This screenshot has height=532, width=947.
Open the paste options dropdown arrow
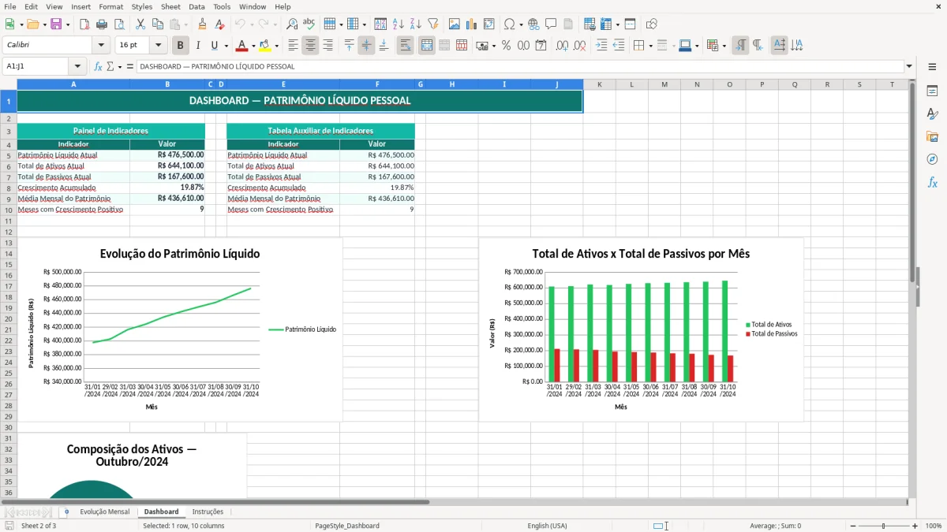[x=186, y=24]
